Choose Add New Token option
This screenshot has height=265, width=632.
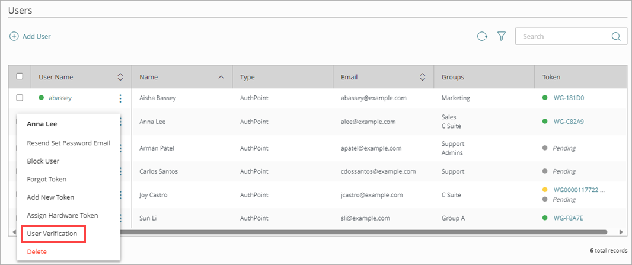(50, 197)
